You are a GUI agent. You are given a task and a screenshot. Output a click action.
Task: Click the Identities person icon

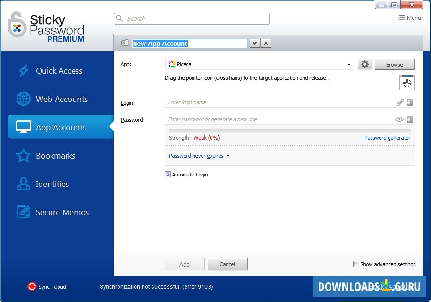[x=23, y=184]
